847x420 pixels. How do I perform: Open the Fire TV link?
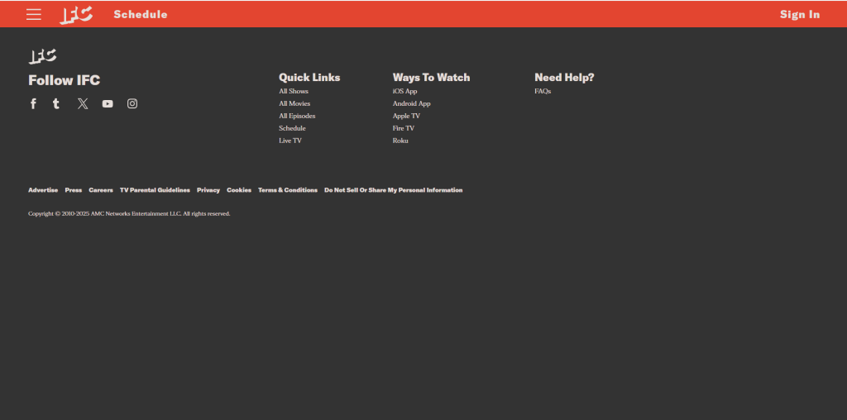[404, 128]
